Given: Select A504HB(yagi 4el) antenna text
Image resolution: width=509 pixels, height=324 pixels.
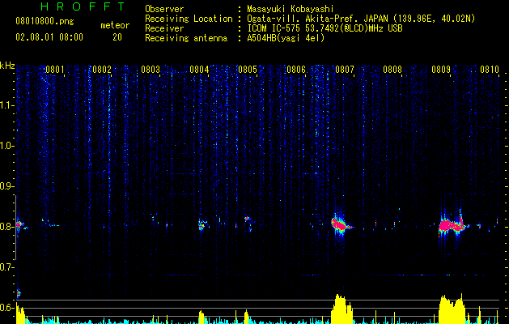Looking at the screenshot, I should tap(286, 38).
